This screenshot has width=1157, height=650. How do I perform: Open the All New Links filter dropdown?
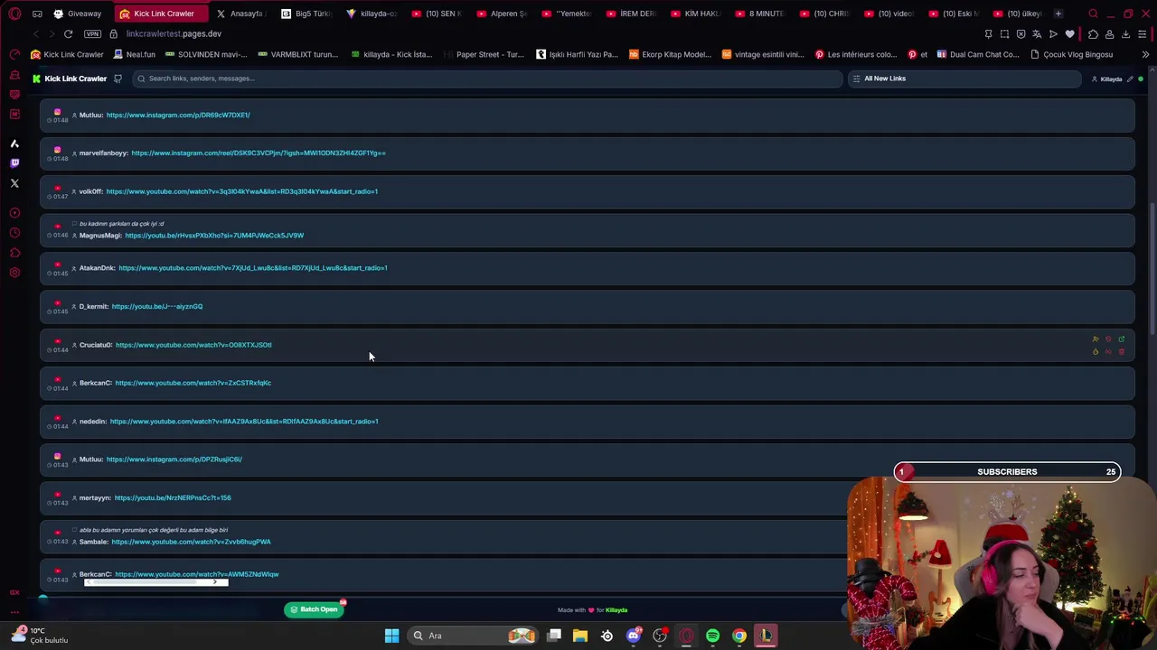(964, 79)
